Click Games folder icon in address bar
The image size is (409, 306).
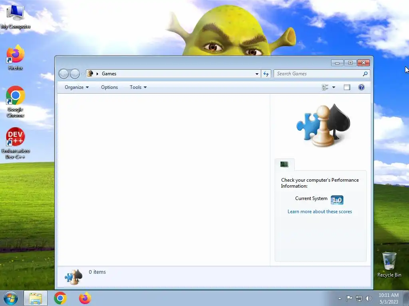coord(90,74)
